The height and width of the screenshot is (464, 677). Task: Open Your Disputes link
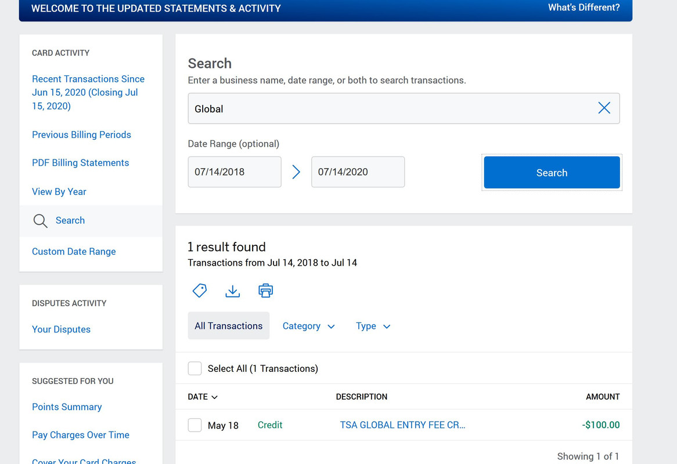[62, 329]
